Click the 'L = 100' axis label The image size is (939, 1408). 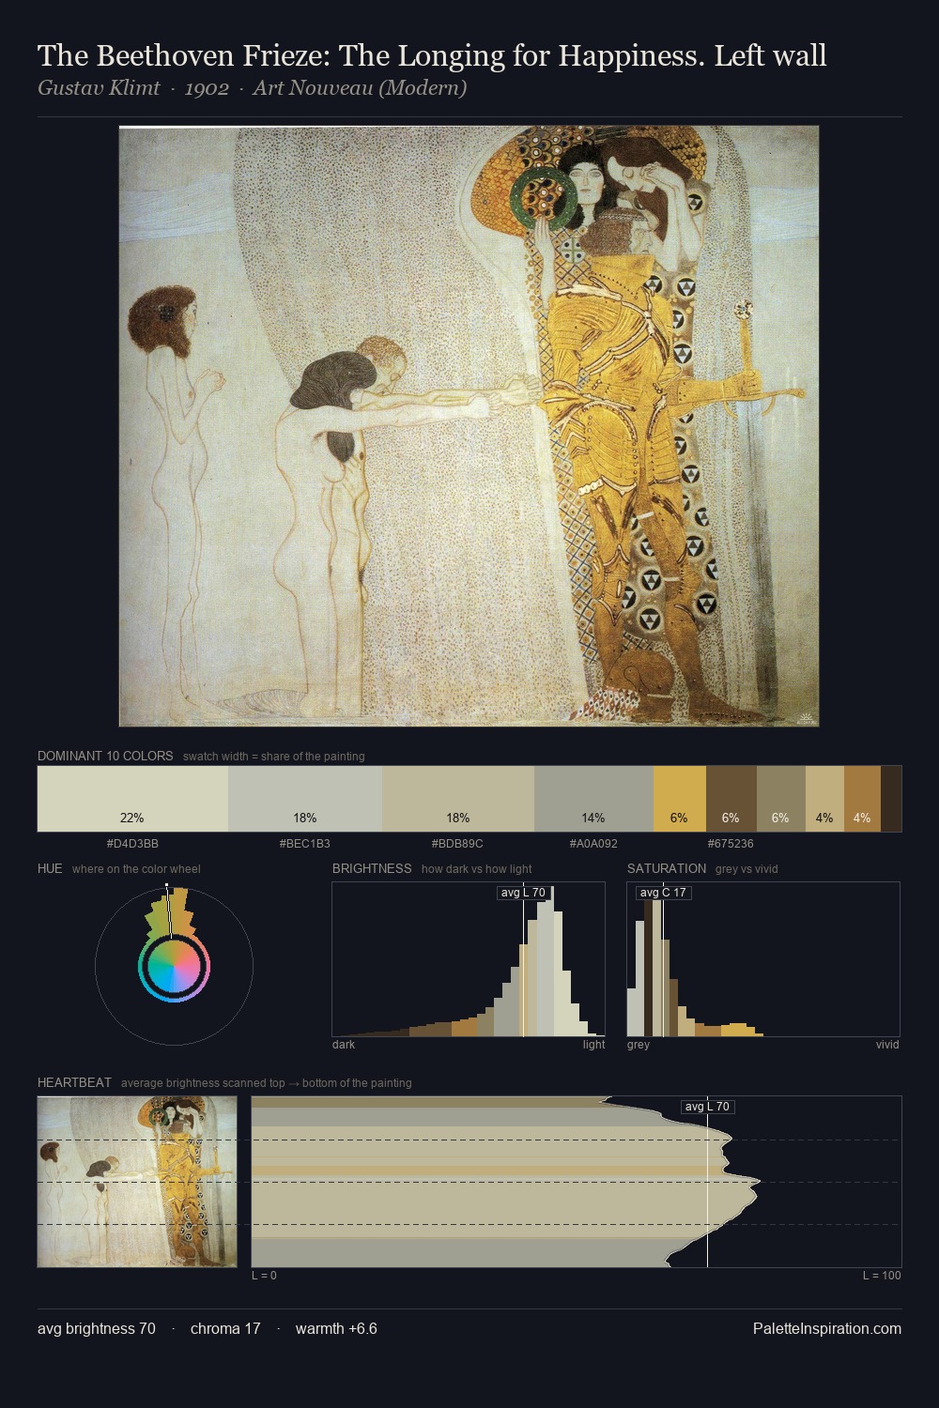[x=882, y=1276]
